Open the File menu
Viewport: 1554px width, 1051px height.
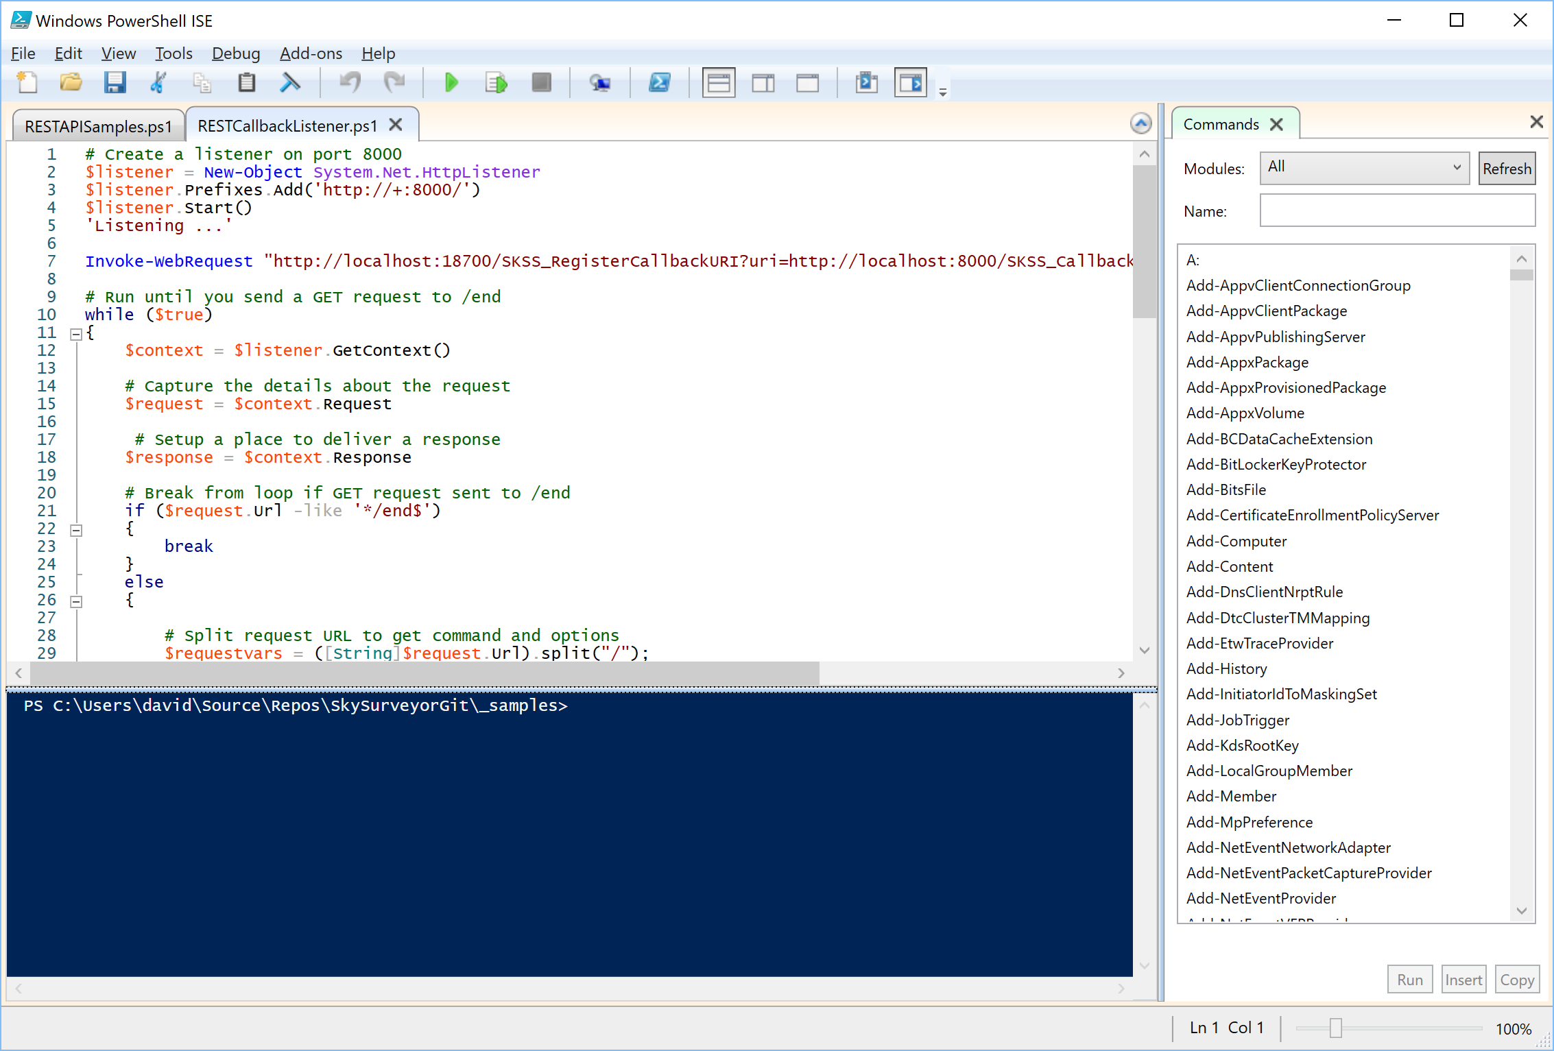pos(23,53)
